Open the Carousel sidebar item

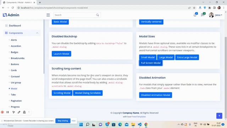pyautogui.click(x=15, y=76)
